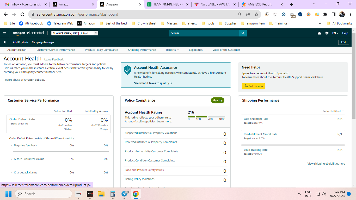This screenshot has height=200, width=356.
Task: Show more bookmarks with the double chevron
Action: point(320,23)
